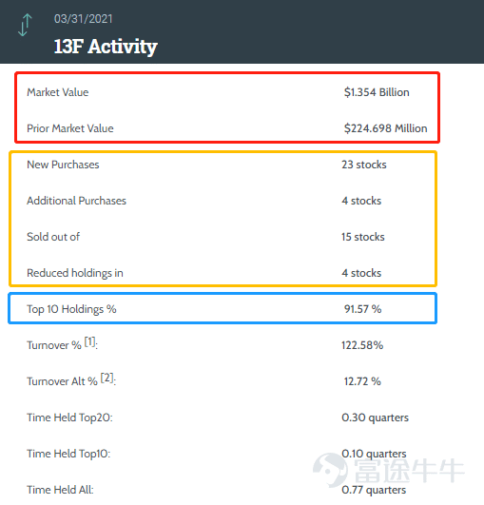484x505 pixels.
Task: Open footnote [1] beside Turnover %
Action: (89, 341)
